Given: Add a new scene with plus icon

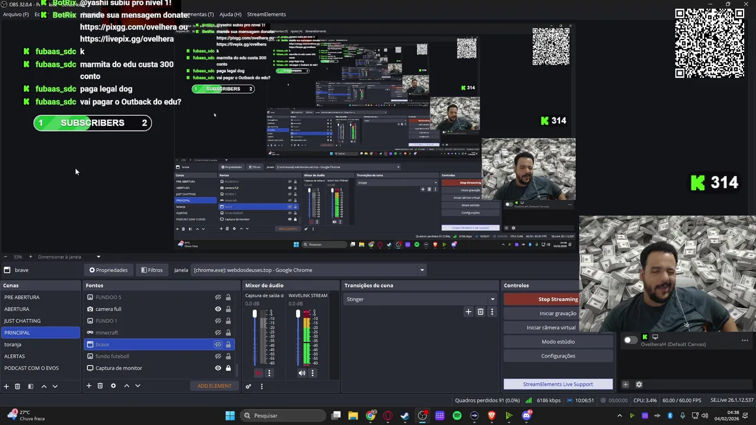Looking at the screenshot, I should tap(6, 386).
